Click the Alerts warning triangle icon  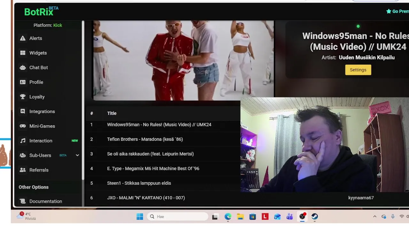click(23, 38)
